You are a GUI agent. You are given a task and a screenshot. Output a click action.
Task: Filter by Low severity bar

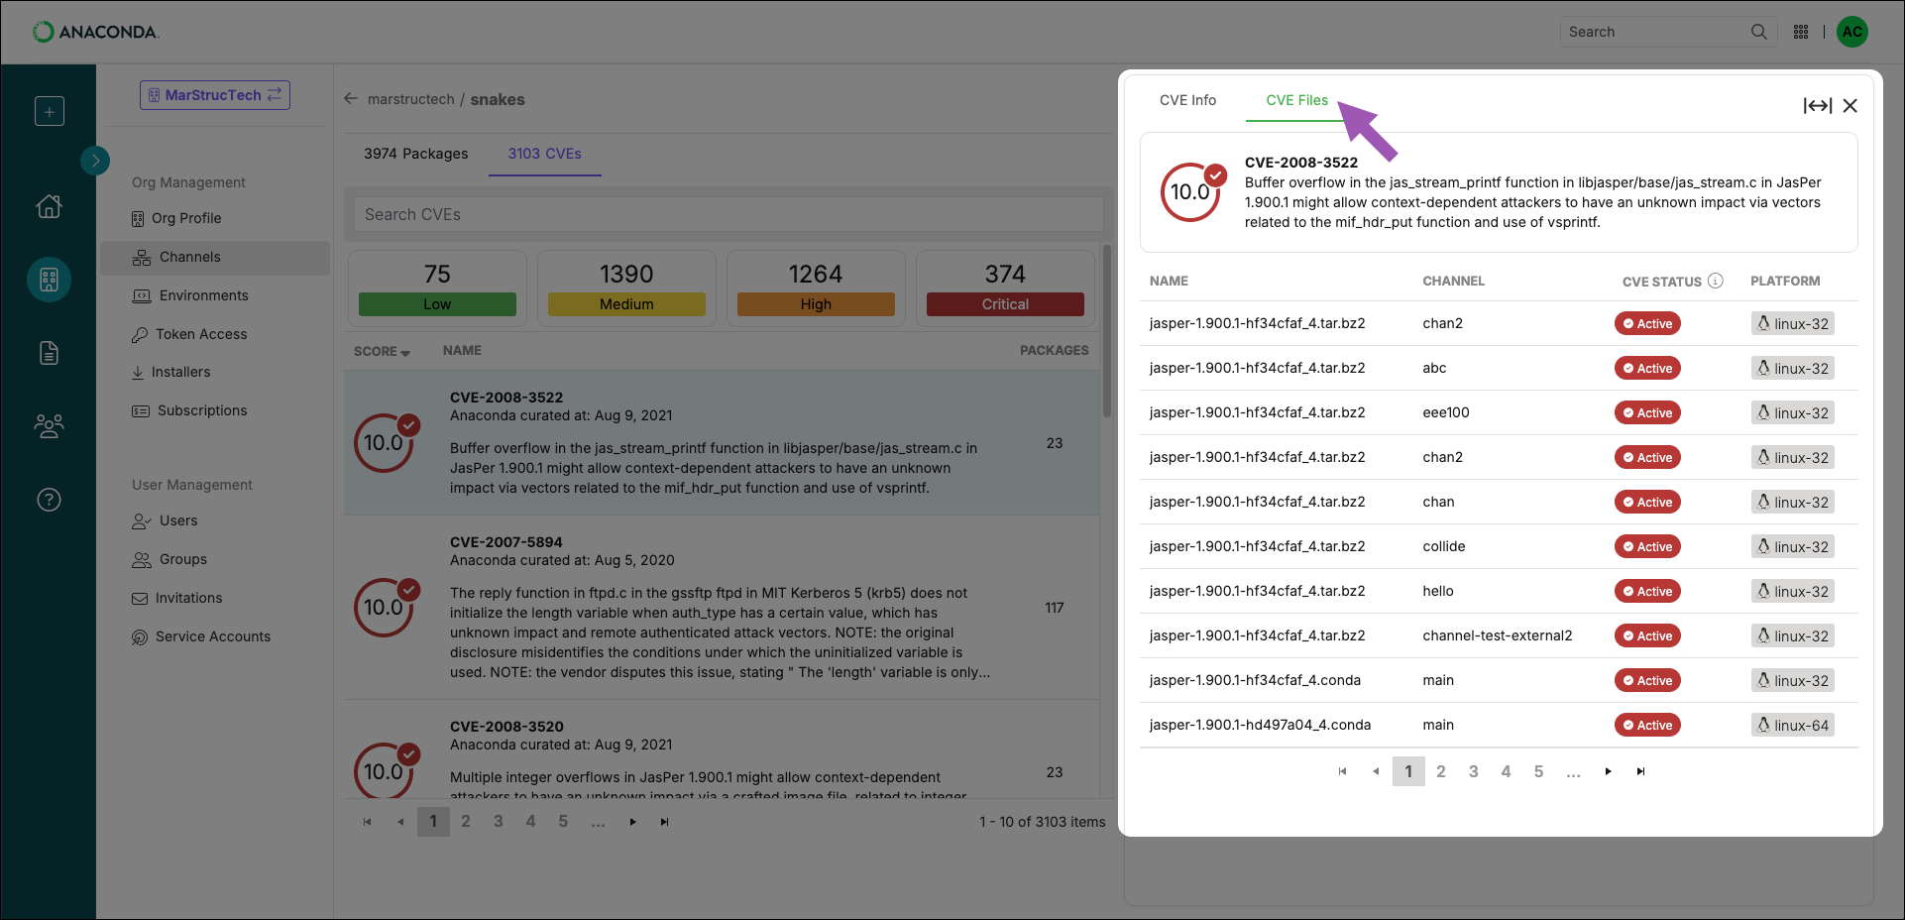(437, 304)
